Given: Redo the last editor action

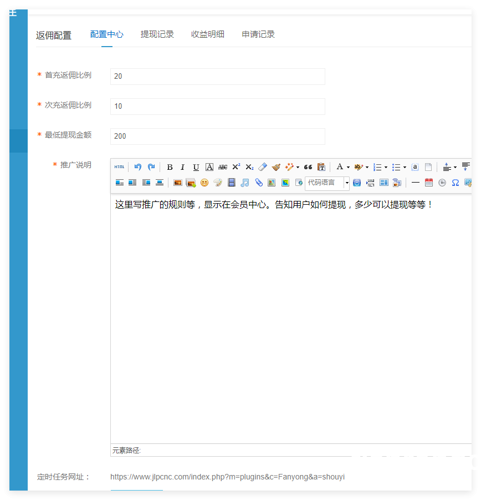Looking at the screenshot, I should [151, 167].
